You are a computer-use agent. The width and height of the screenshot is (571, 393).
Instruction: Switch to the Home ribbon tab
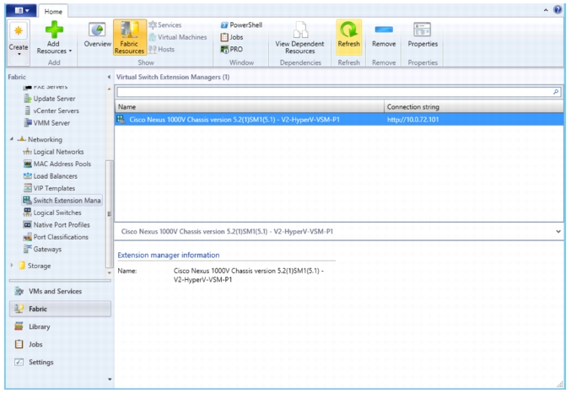(x=53, y=12)
